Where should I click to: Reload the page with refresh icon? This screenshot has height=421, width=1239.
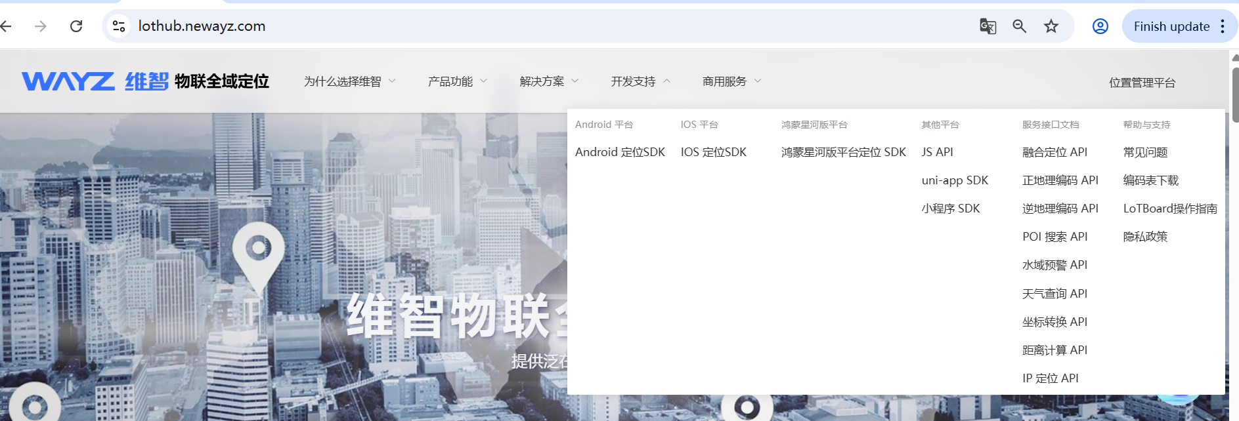click(76, 26)
